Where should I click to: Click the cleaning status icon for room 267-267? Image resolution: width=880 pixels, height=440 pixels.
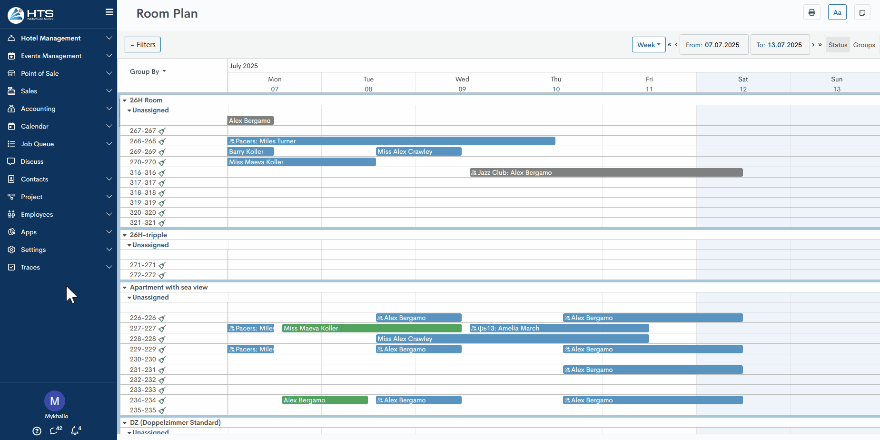click(x=162, y=131)
